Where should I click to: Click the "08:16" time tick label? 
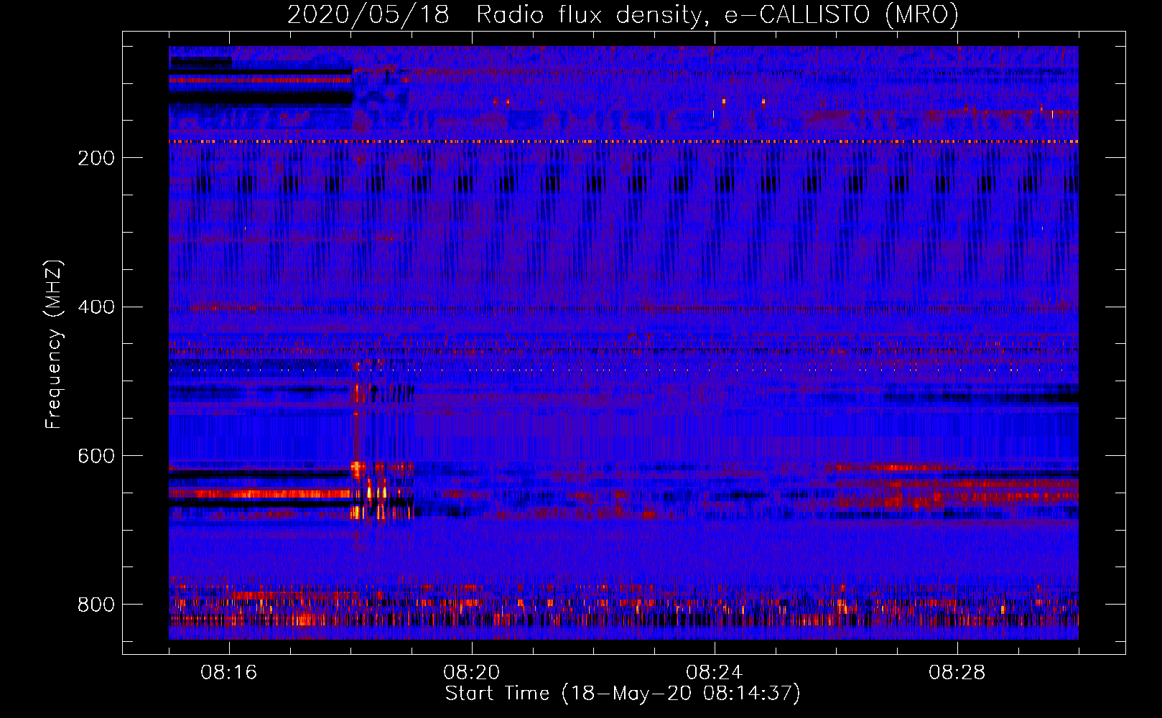(x=229, y=673)
